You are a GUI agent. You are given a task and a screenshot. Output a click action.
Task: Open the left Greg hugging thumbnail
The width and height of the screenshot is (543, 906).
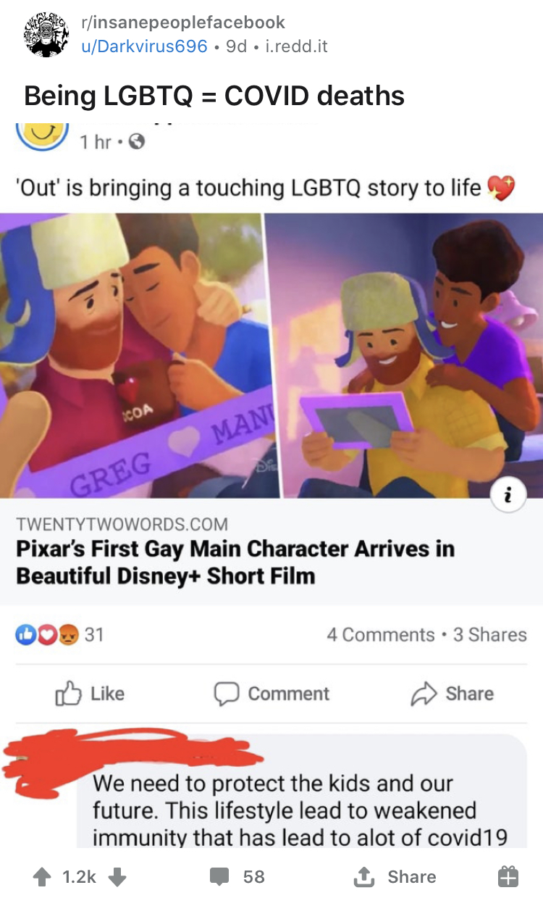(x=133, y=355)
